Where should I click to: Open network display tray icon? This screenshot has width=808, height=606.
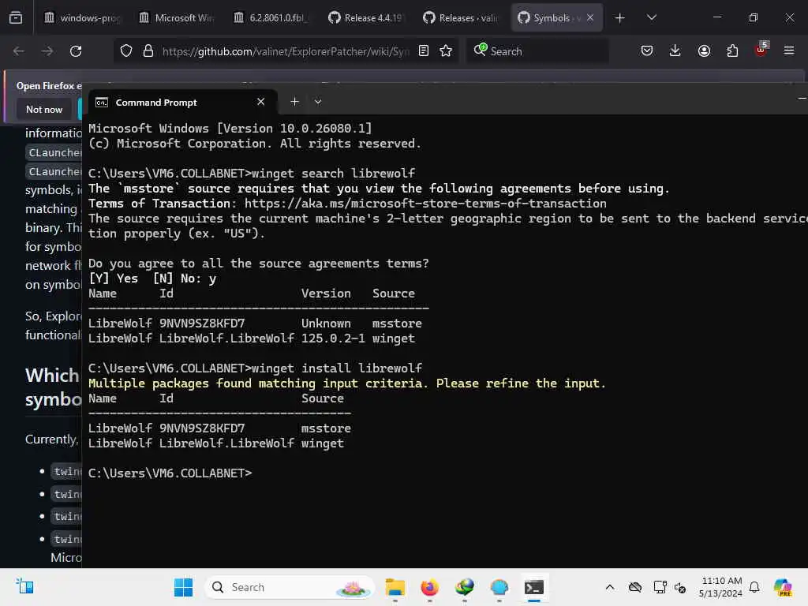[x=660, y=587]
